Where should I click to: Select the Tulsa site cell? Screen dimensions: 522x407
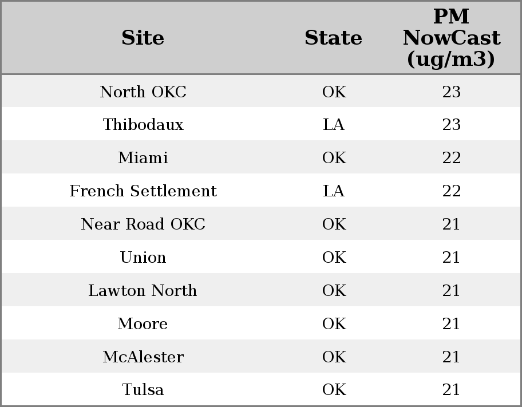(143, 390)
